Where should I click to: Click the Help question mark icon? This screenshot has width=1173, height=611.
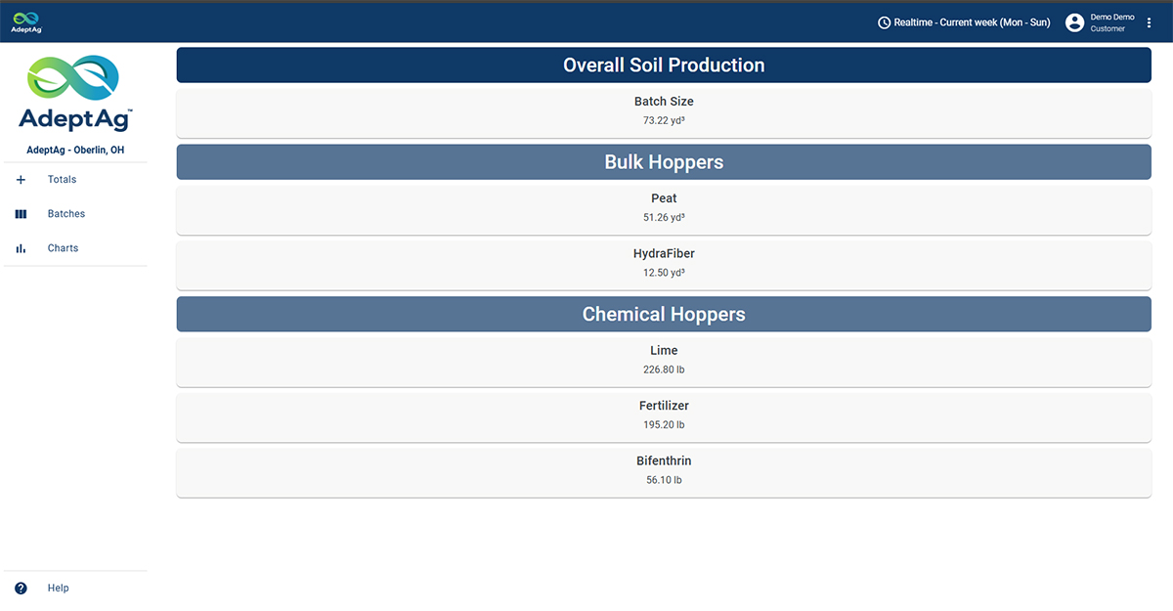coord(22,589)
